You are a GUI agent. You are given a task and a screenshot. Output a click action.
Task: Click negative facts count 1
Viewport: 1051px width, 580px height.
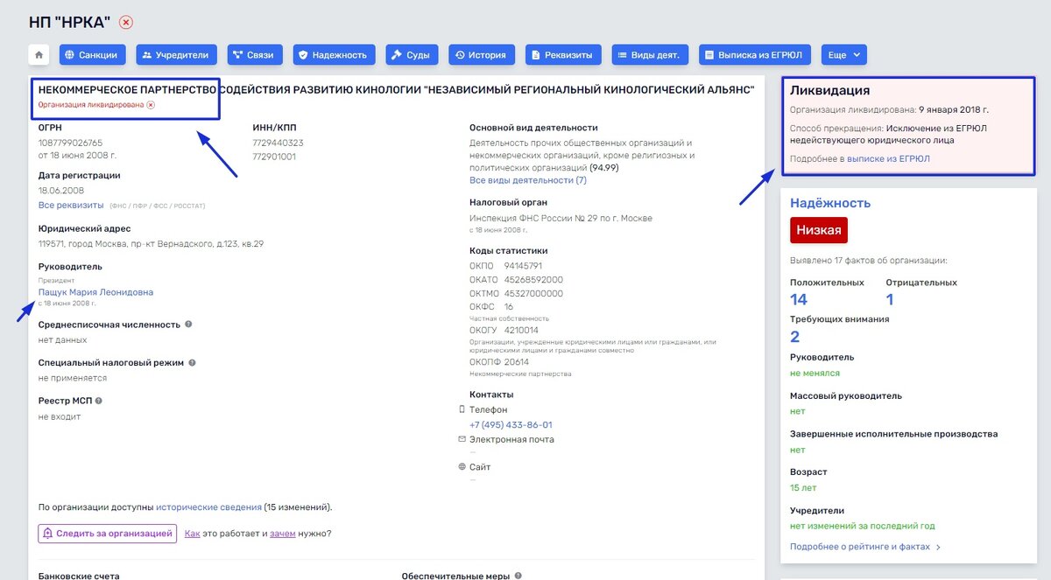[890, 299]
